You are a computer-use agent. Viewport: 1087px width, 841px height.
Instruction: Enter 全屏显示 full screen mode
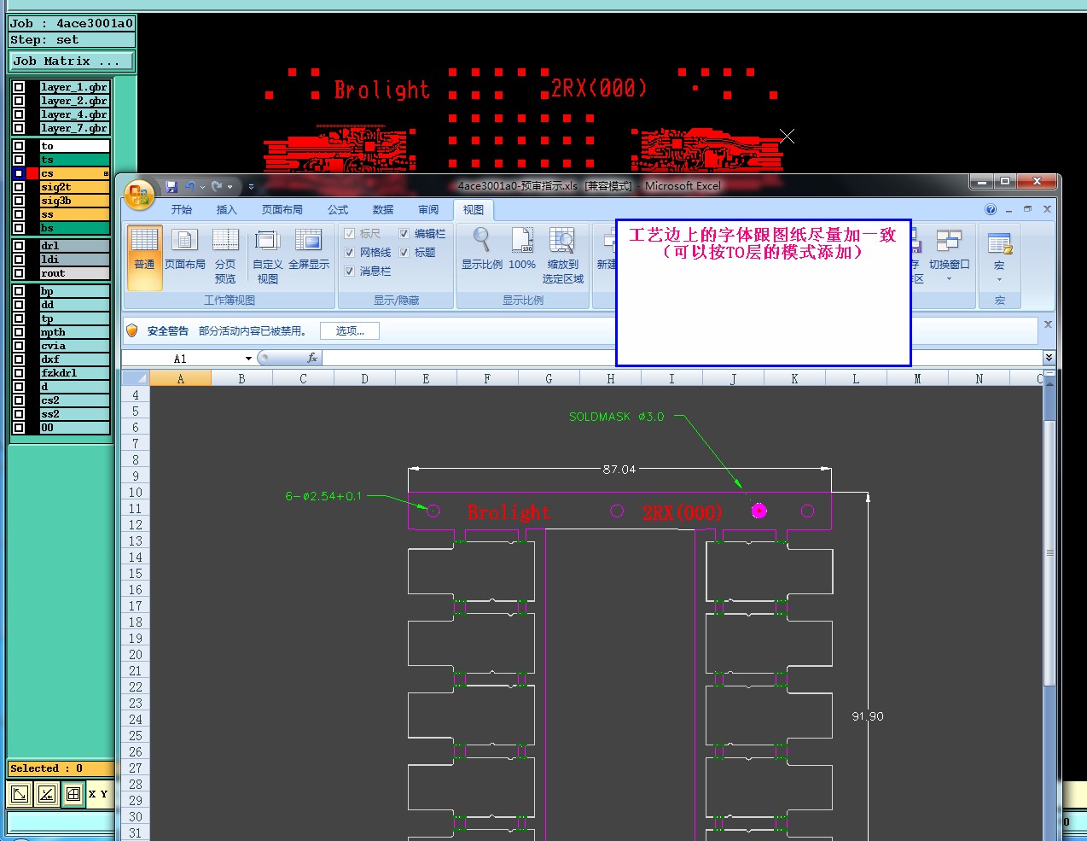[308, 250]
